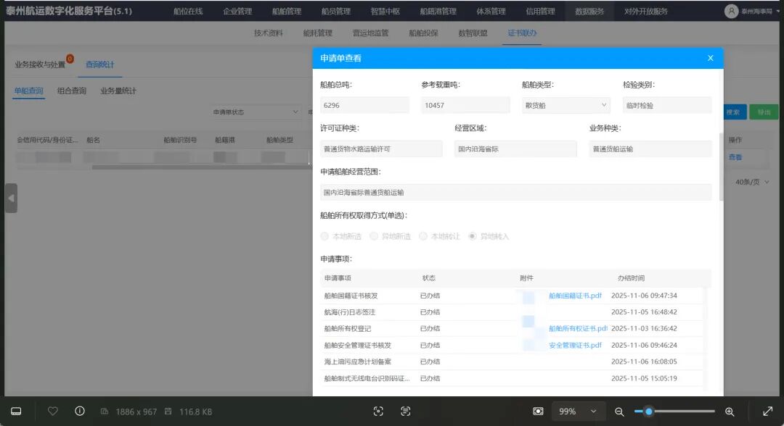Viewport: 784px width, 426px height.
Task: Click the visual search scan icon
Action: (378, 411)
